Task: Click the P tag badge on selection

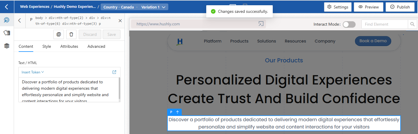Action: point(171,112)
